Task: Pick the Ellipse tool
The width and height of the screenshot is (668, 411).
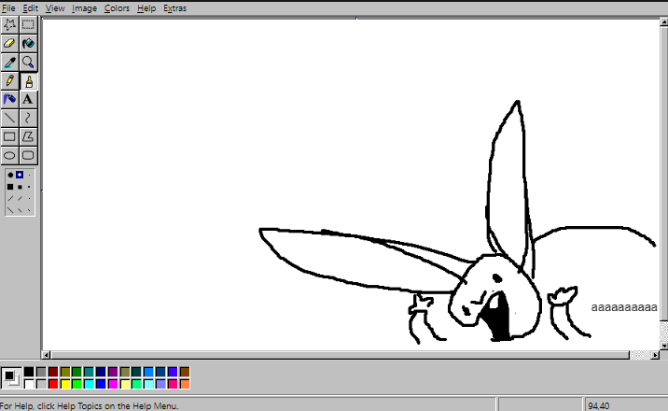Action: [9, 156]
